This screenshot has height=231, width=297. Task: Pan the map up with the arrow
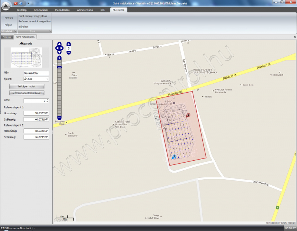click(59, 44)
